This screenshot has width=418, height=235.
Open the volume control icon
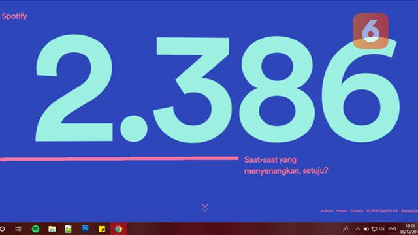[381, 229]
